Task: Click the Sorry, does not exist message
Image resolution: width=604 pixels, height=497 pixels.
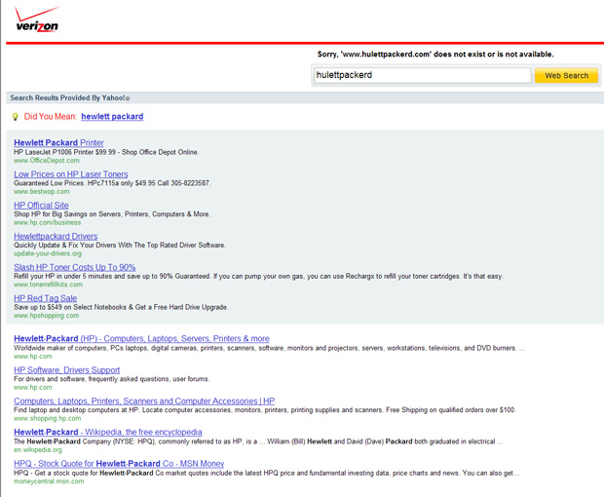Action: 435,55
